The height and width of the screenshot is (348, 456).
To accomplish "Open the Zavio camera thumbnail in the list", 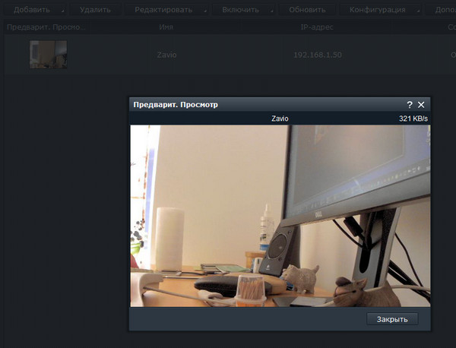I will (48, 55).
